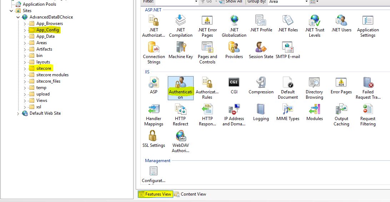390x202 pixels.
Task: Open HTTP Redirect feature
Action: pyautogui.click(x=181, y=115)
